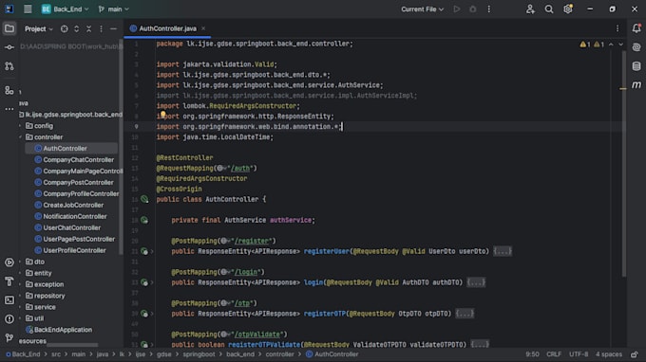
Task: Click the registerOTP gutter icon
Action: coord(144,314)
